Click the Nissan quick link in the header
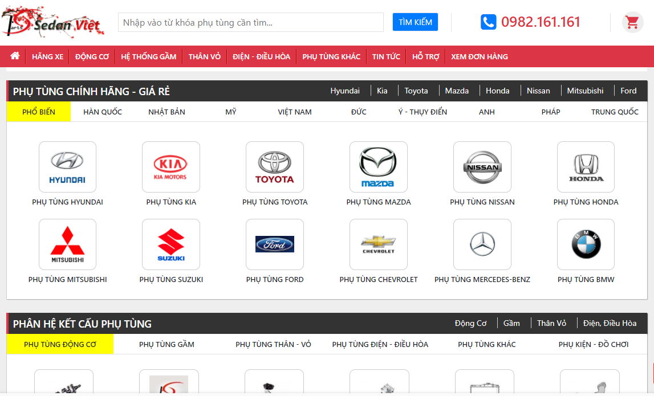This screenshot has height=396, width=654. pos(538,91)
